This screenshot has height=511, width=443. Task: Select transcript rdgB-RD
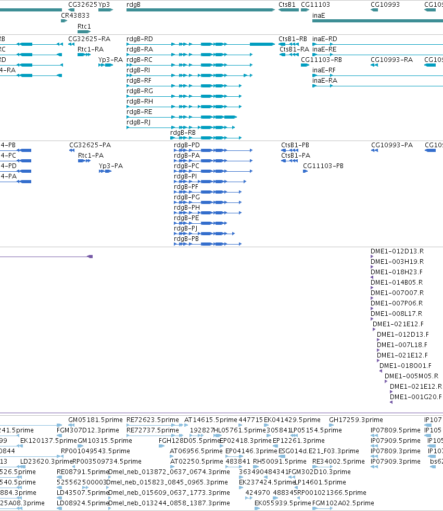[140, 39]
